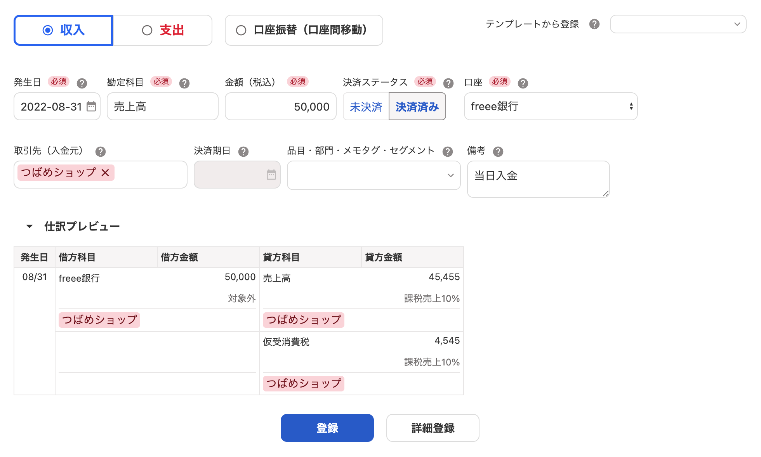Click the help icon next to 取引先（入金元）

click(100, 151)
